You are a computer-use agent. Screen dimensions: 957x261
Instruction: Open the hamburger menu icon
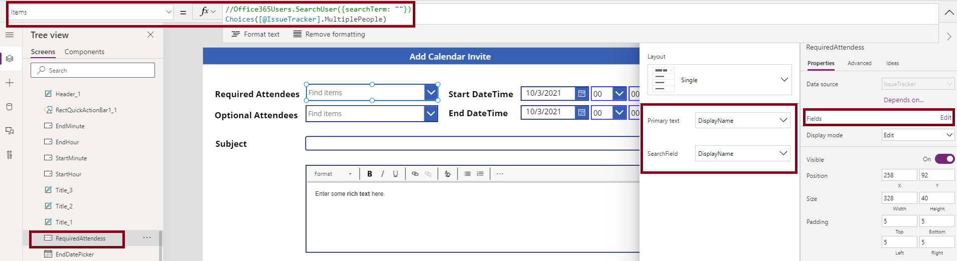(10, 35)
